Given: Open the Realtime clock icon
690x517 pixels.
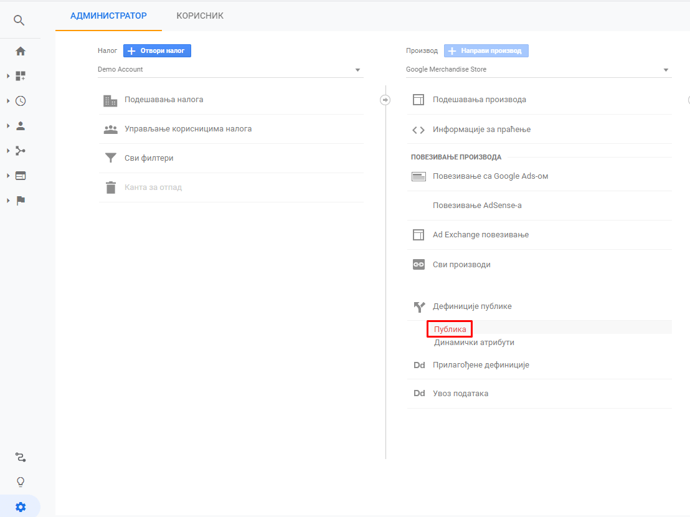Looking at the screenshot, I should (x=21, y=101).
